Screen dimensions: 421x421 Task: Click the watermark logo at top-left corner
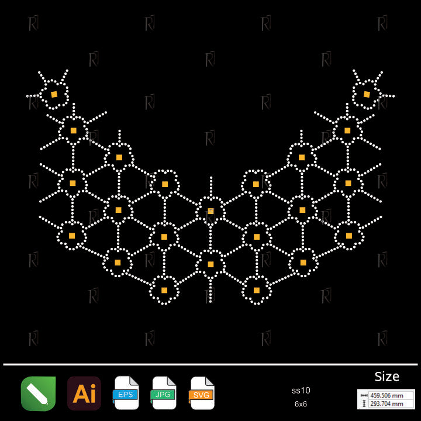(34, 24)
